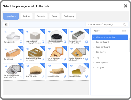
Task: Switch to the Ingredients tab
Action: (x=11, y=16)
